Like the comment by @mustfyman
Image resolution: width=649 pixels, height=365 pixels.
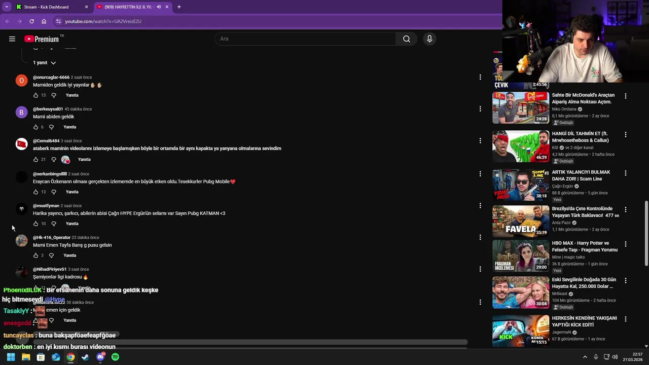coord(35,224)
